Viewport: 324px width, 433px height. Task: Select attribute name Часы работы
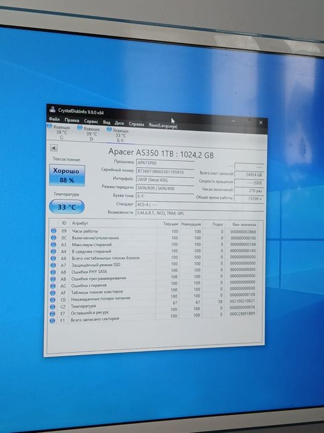click(85, 231)
